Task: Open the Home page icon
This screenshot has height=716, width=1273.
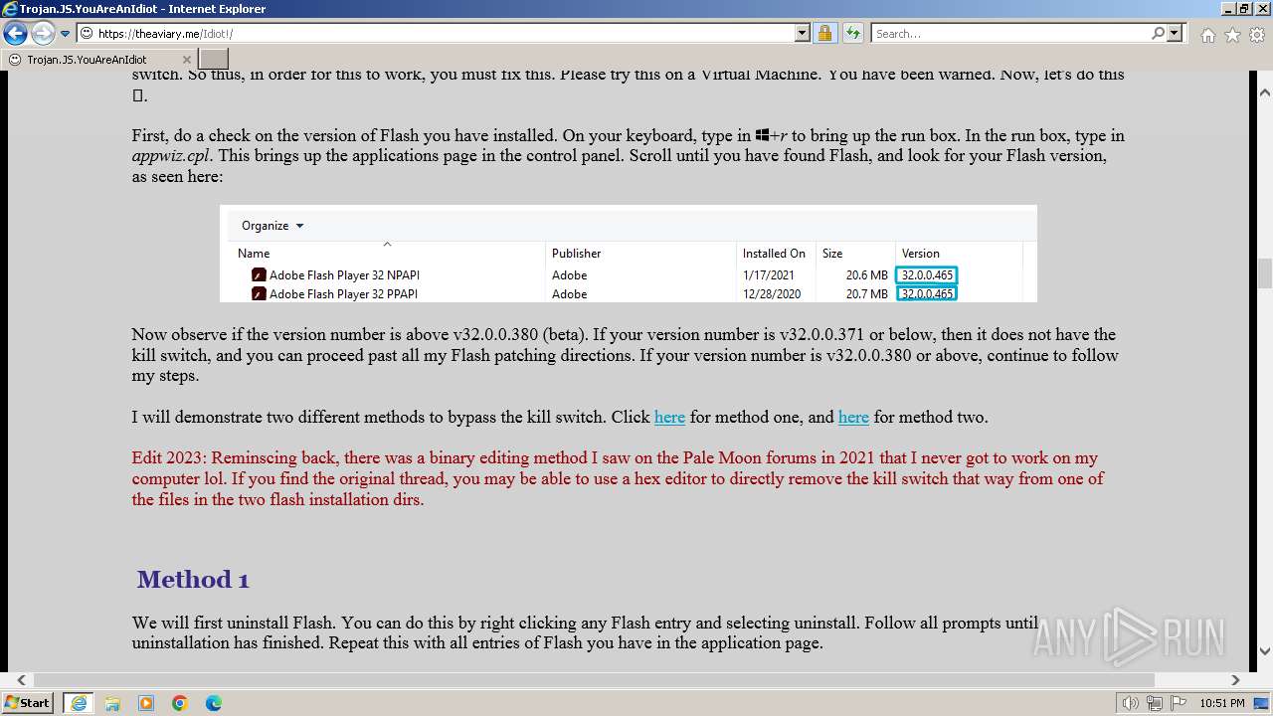Action: [x=1207, y=35]
